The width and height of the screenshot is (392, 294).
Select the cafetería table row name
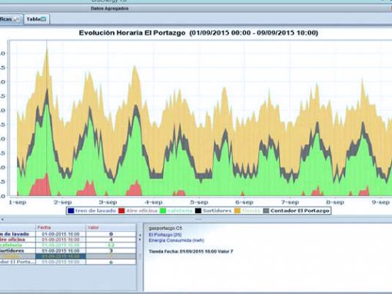pyautogui.click(x=11, y=246)
